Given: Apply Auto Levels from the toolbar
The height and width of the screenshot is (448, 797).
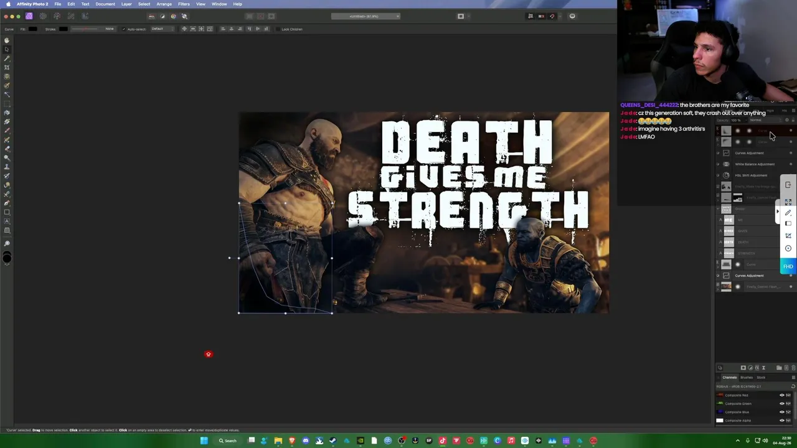Looking at the screenshot, I should (151, 16).
